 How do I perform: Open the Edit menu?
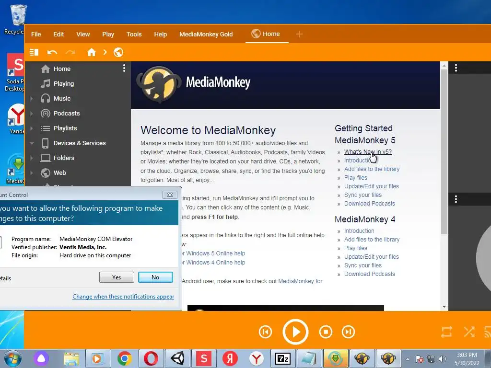[x=58, y=34]
